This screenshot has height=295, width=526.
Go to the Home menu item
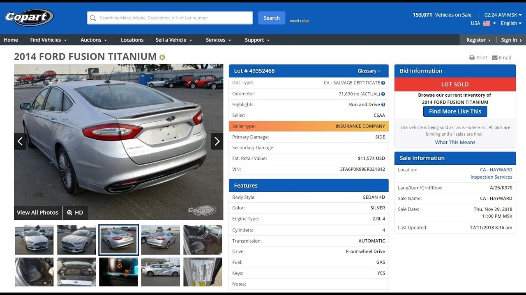pyautogui.click(x=11, y=40)
